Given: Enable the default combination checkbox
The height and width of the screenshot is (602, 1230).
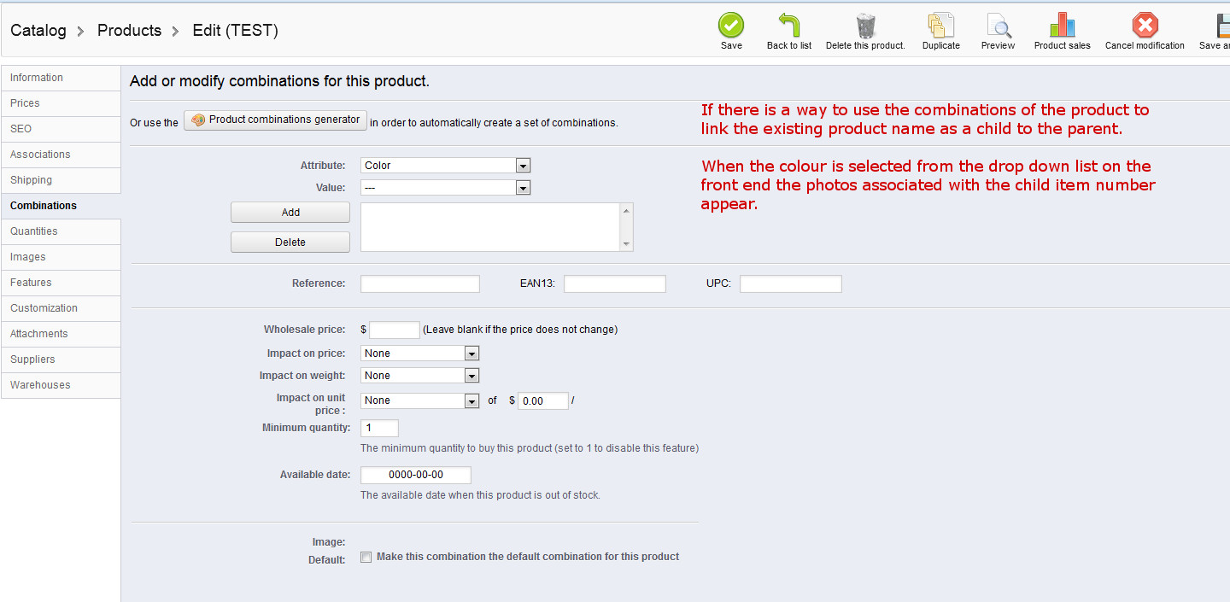Looking at the screenshot, I should click(366, 557).
